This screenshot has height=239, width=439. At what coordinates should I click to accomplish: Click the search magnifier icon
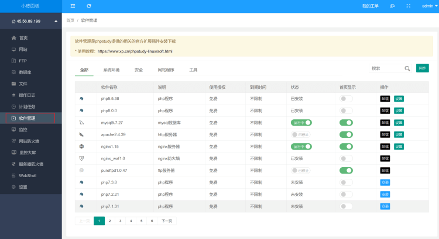pyautogui.click(x=407, y=68)
